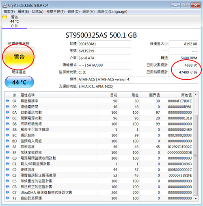Screen dimensions: 203x206
Task: Click the blue status dot for attribute BC
Action: pyautogui.click(x=7, y=135)
